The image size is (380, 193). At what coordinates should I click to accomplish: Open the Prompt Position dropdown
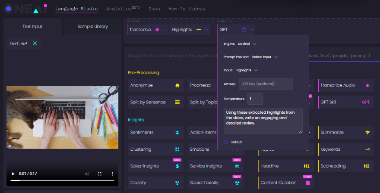pyautogui.click(x=265, y=57)
